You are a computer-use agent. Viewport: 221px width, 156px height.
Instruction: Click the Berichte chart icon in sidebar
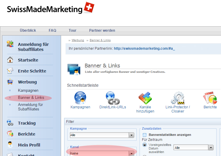pos(10,134)
